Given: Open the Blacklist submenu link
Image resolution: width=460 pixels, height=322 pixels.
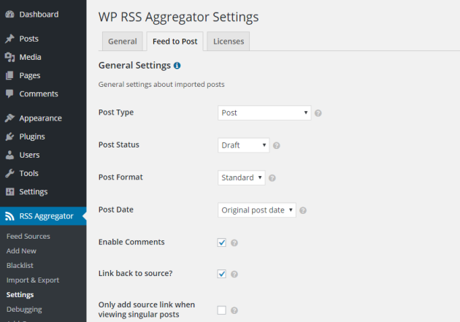Looking at the screenshot, I should tap(20, 265).
